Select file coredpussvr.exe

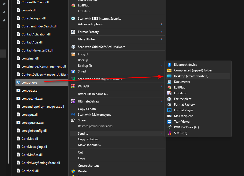click(x=33, y=123)
